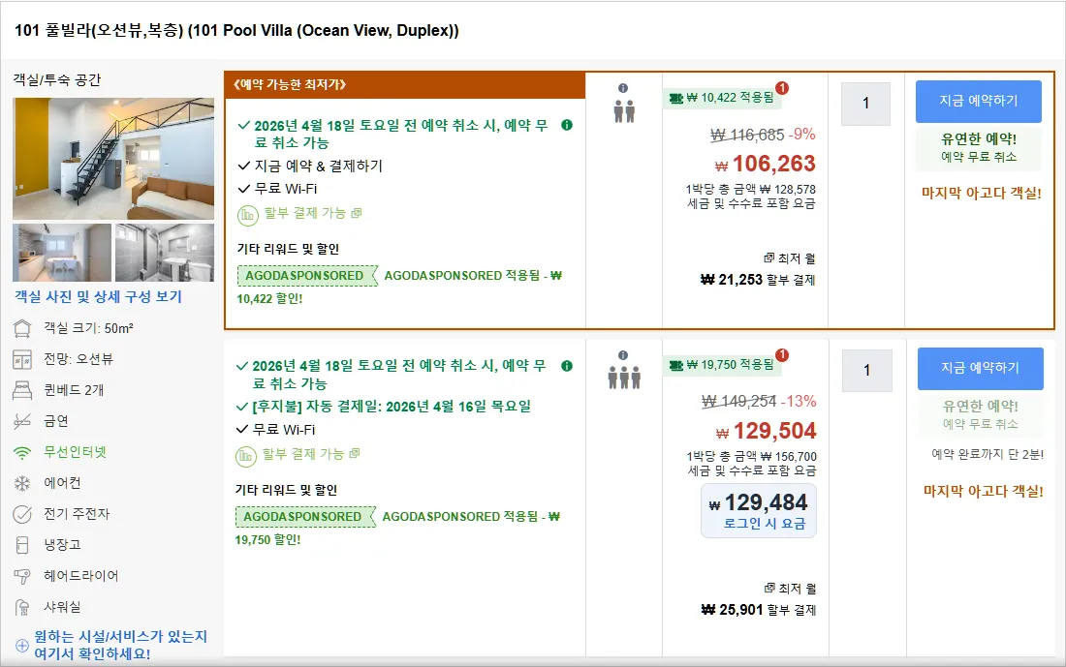The height and width of the screenshot is (667, 1066).
Task: Click installment icon in the ₩129,504 offer
Action: [245, 456]
